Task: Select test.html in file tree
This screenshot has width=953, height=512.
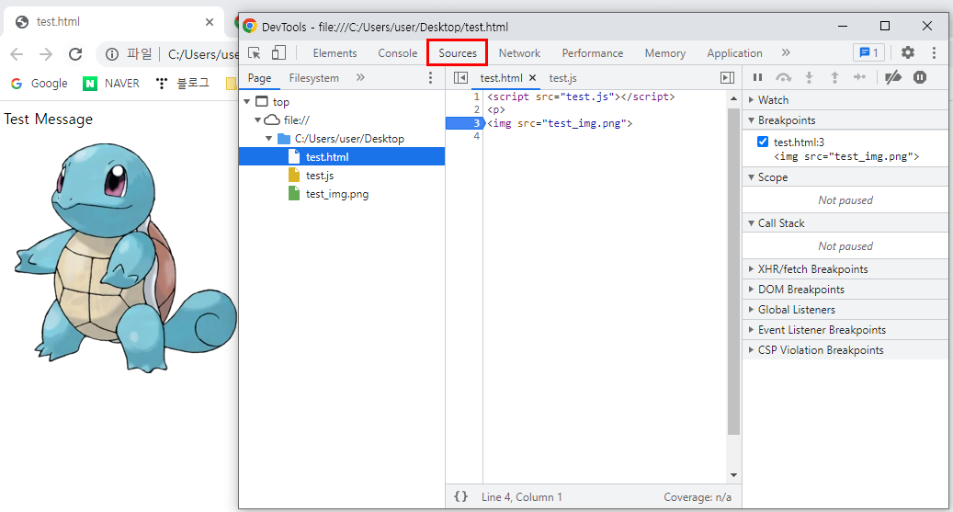Action: pyautogui.click(x=342, y=157)
